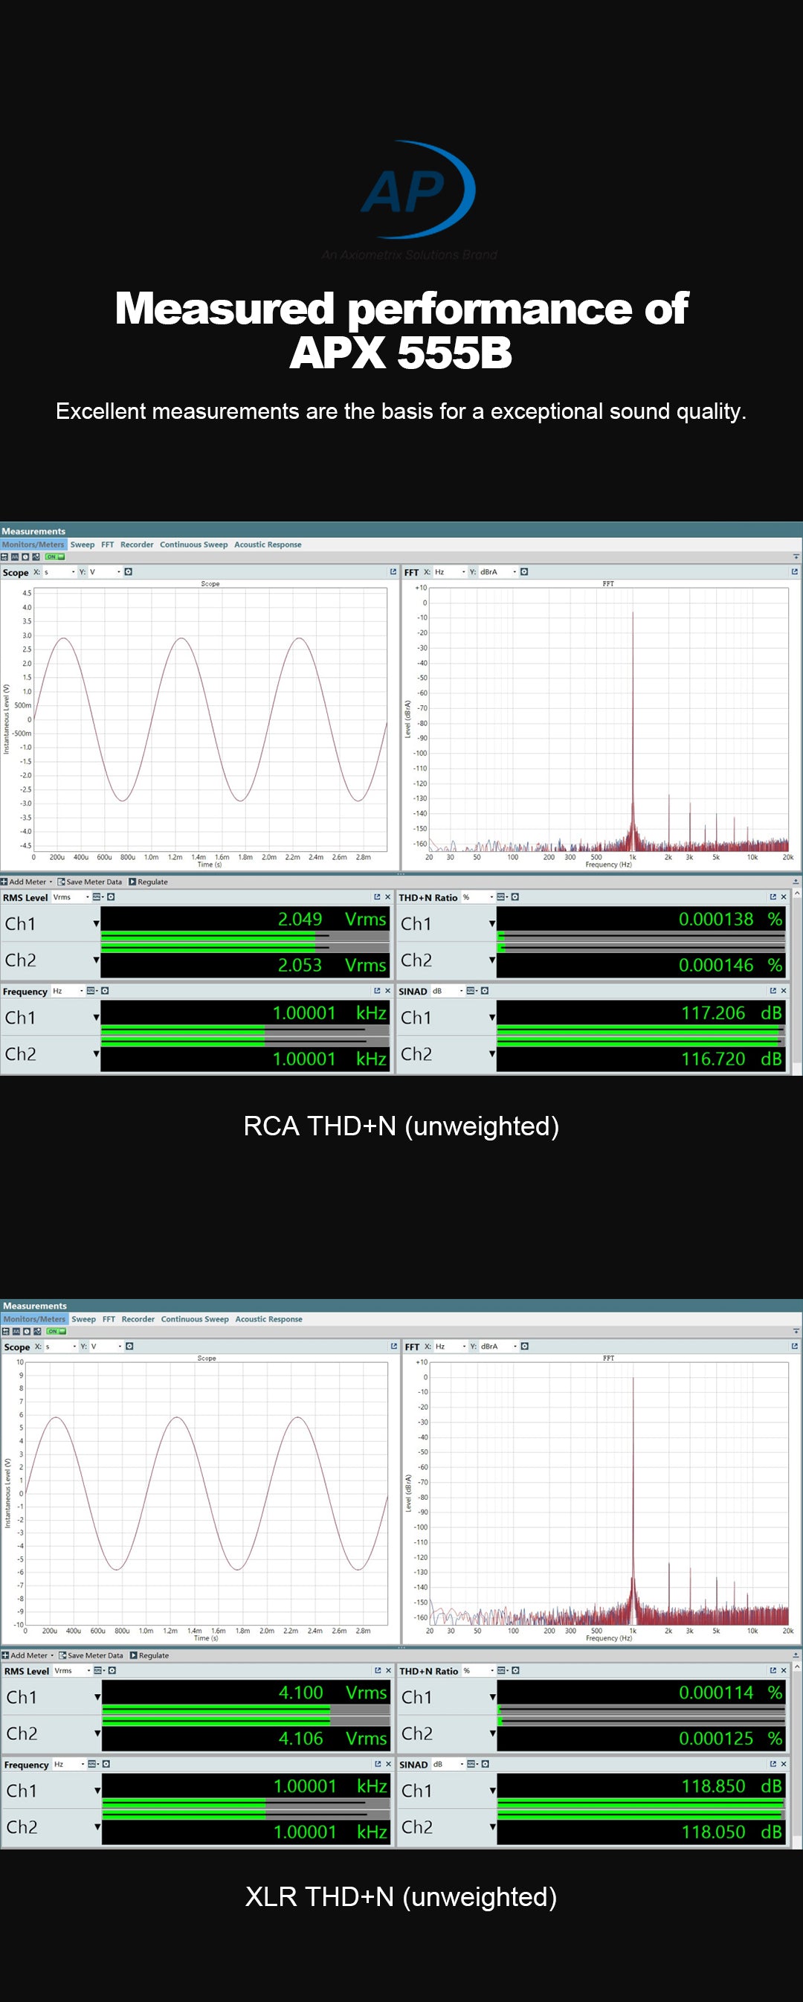Open THD+N Ratio settings gear in lower XLR window
Screen dimensions: 803x2002
(516, 1670)
